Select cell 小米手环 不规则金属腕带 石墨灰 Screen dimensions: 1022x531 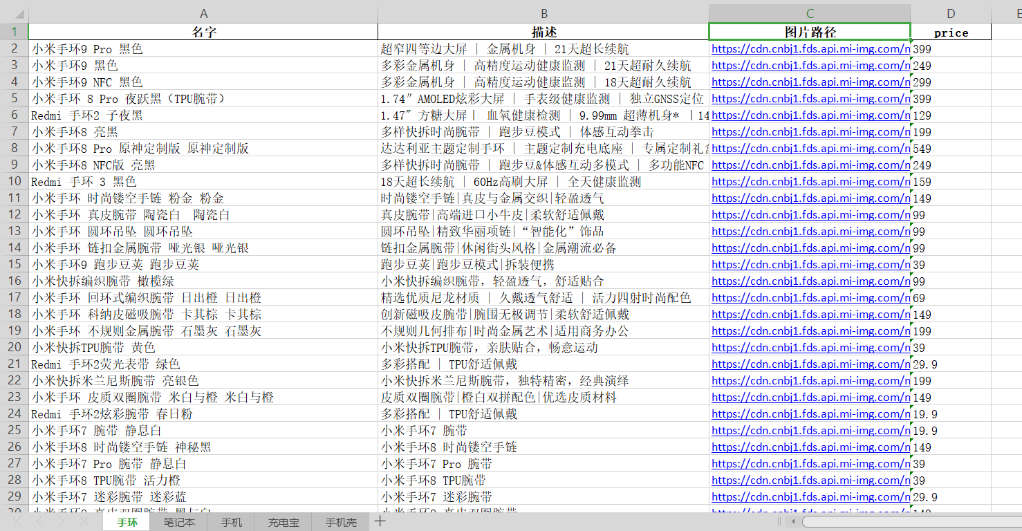(x=203, y=330)
